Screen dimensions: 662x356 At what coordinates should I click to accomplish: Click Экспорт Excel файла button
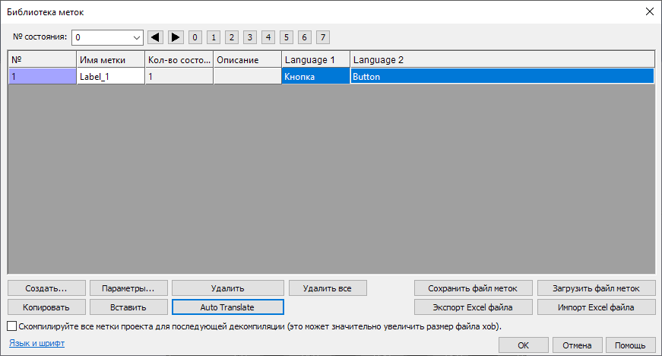[473, 307]
